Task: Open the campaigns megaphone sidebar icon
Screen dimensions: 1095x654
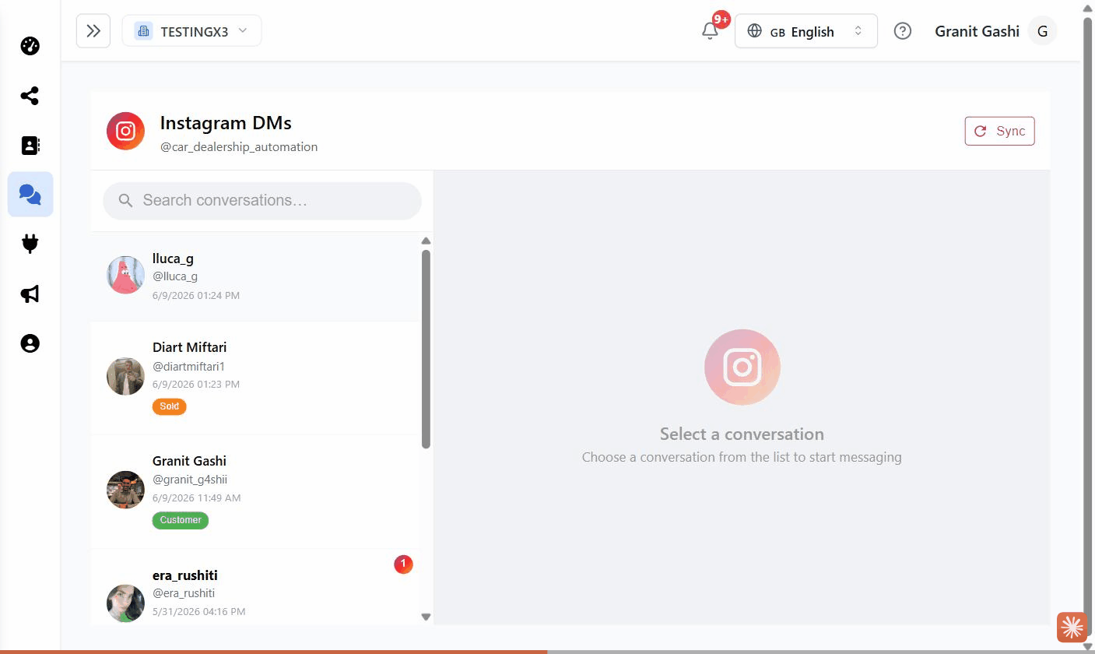Action: 30,294
